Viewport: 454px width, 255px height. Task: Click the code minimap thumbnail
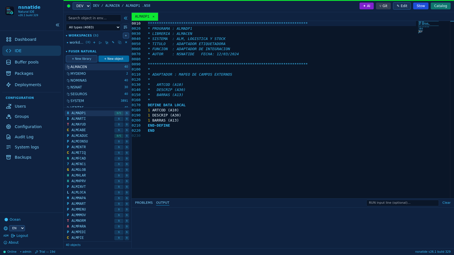[x=428, y=27]
